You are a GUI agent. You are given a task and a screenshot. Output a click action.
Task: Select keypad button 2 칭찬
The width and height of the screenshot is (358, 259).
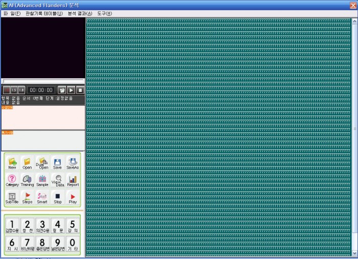pos(27,226)
